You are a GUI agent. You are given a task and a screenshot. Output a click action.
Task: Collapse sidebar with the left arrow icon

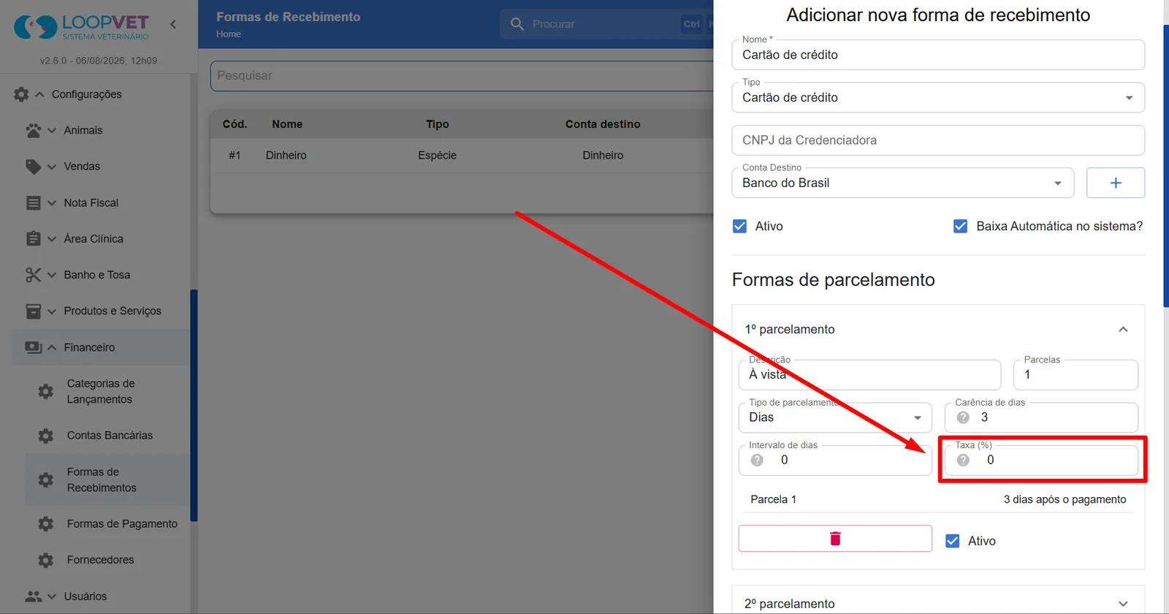(173, 24)
